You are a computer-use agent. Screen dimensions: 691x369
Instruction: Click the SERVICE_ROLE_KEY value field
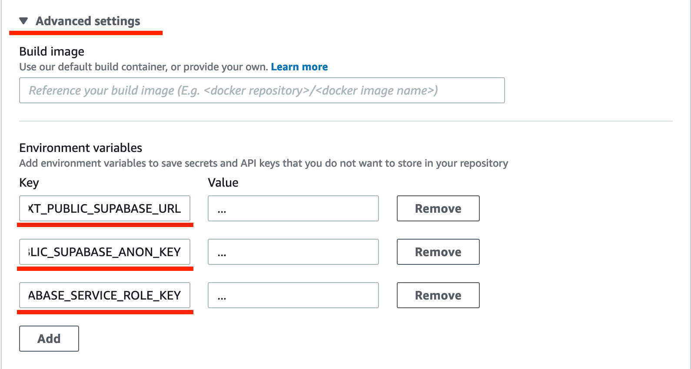pyautogui.click(x=293, y=295)
